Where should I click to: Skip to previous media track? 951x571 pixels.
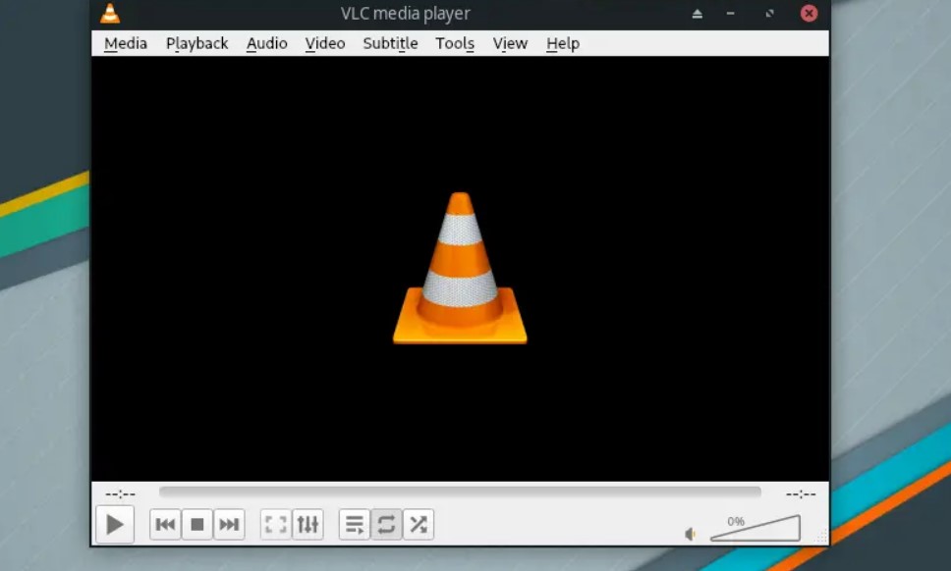pyautogui.click(x=165, y=524)
